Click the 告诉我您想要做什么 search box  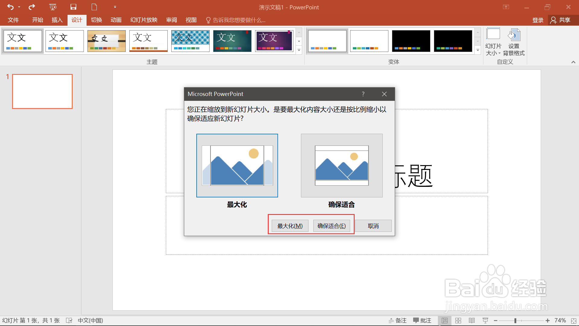coord(236,20)
